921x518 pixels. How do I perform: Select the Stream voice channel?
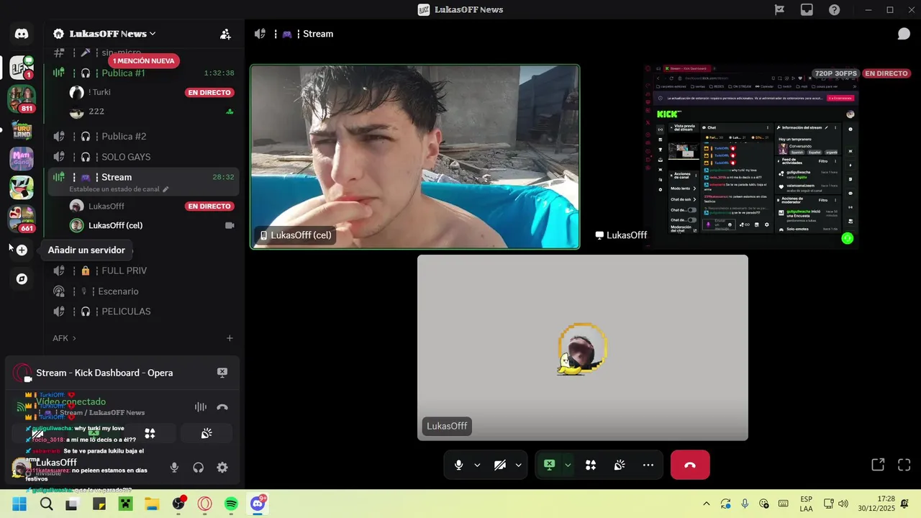pos(144,177)
